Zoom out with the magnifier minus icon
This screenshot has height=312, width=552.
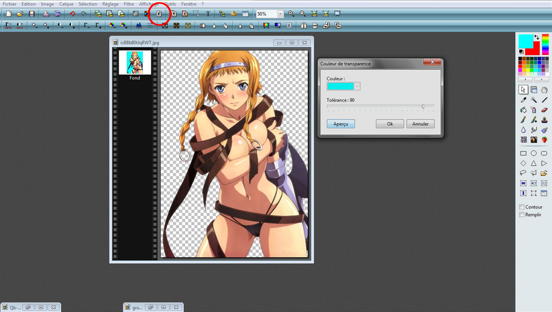pos(302,13)
